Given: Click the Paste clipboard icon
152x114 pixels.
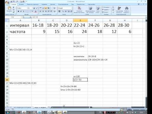Looking at the screenshot, I should pos(9,9).
